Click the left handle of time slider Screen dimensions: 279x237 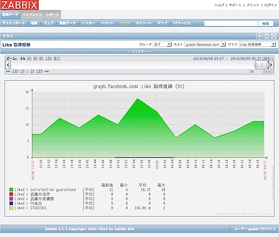coord(256,65)
